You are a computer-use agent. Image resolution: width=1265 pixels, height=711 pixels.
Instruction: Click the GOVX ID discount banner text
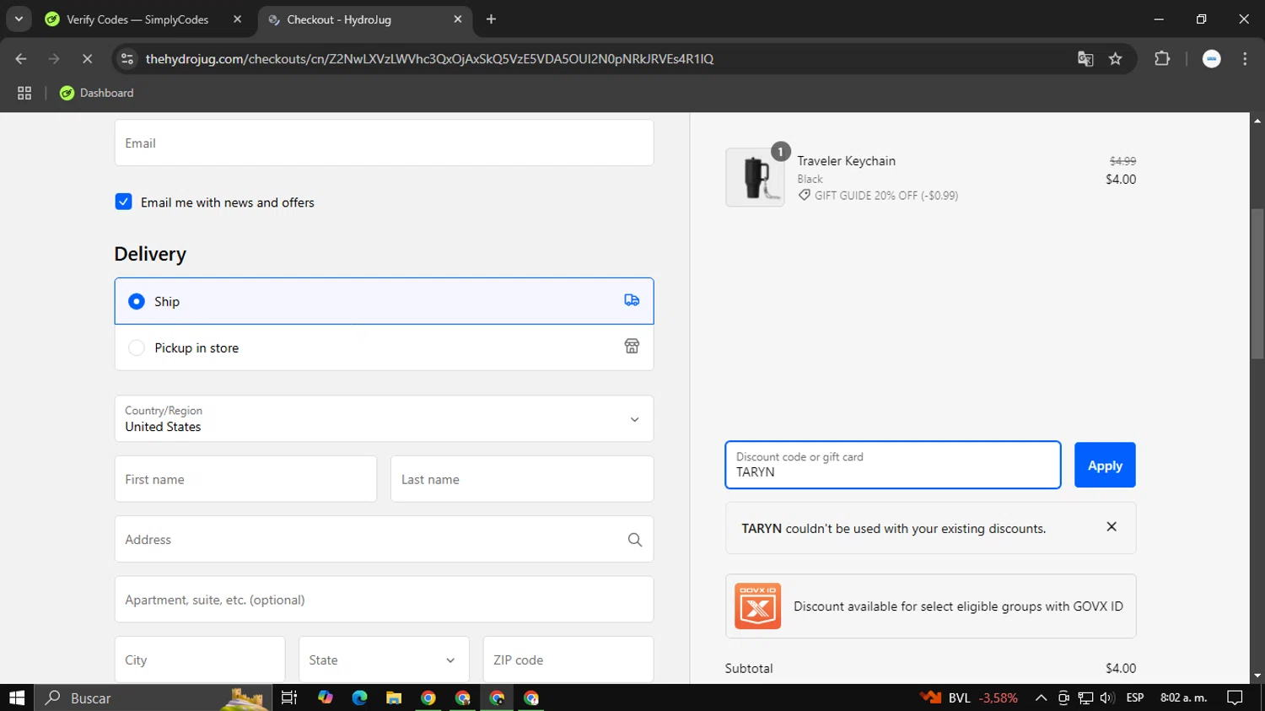coord(958,606)
